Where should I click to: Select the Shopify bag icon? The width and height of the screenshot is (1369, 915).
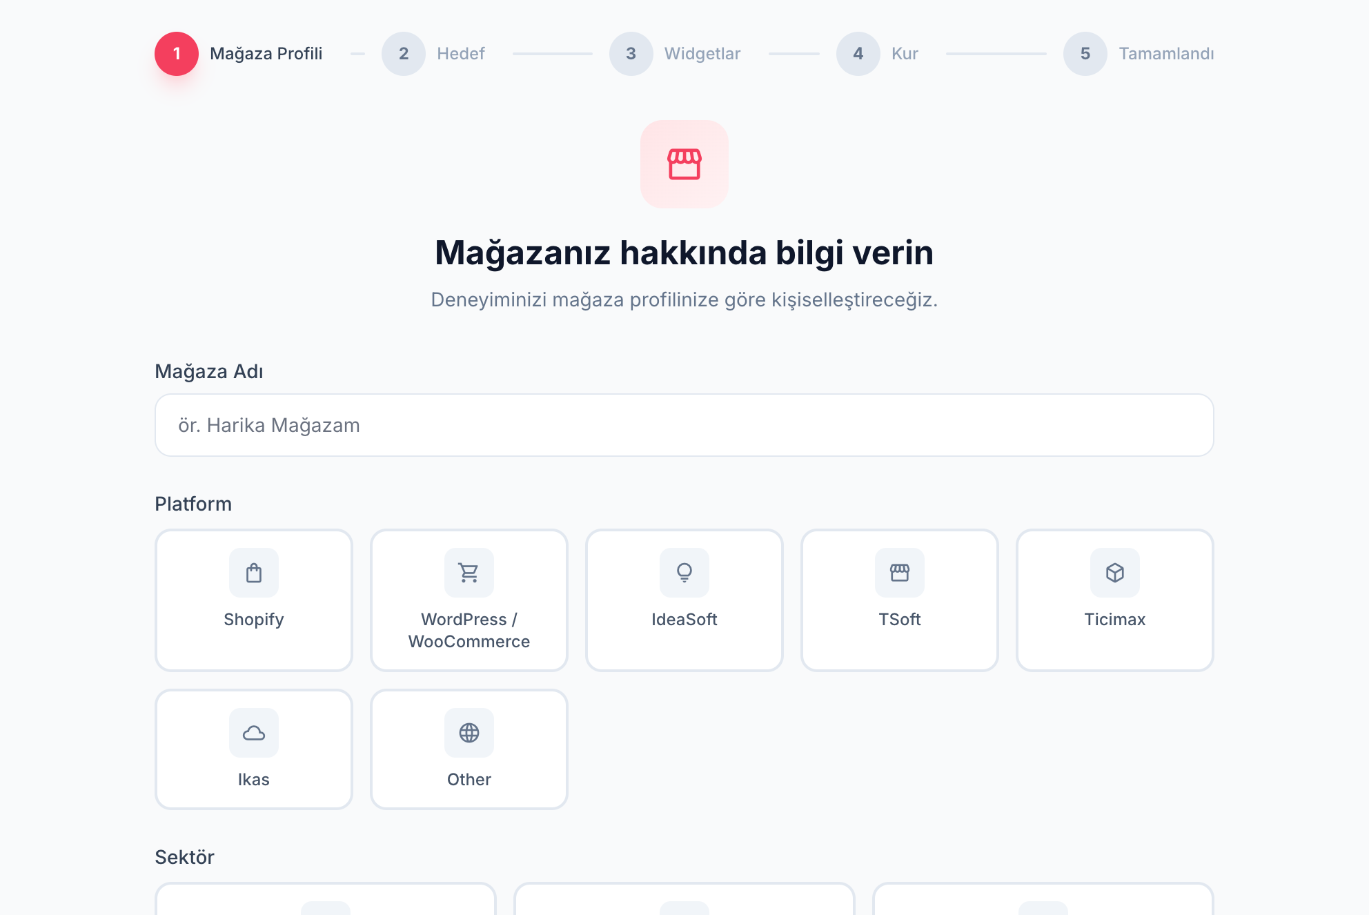(253, 573)
